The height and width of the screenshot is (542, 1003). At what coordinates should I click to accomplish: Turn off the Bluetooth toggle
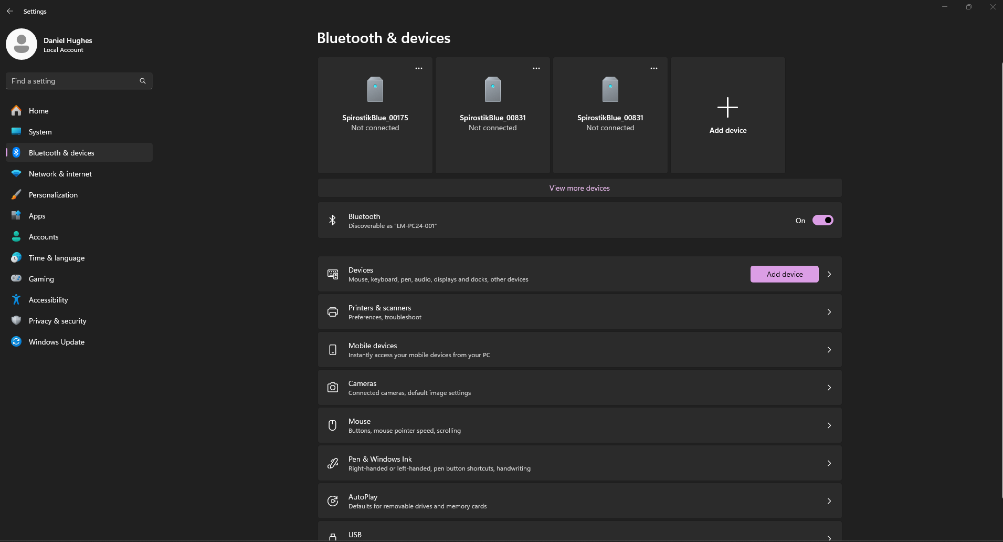(822, 220)
